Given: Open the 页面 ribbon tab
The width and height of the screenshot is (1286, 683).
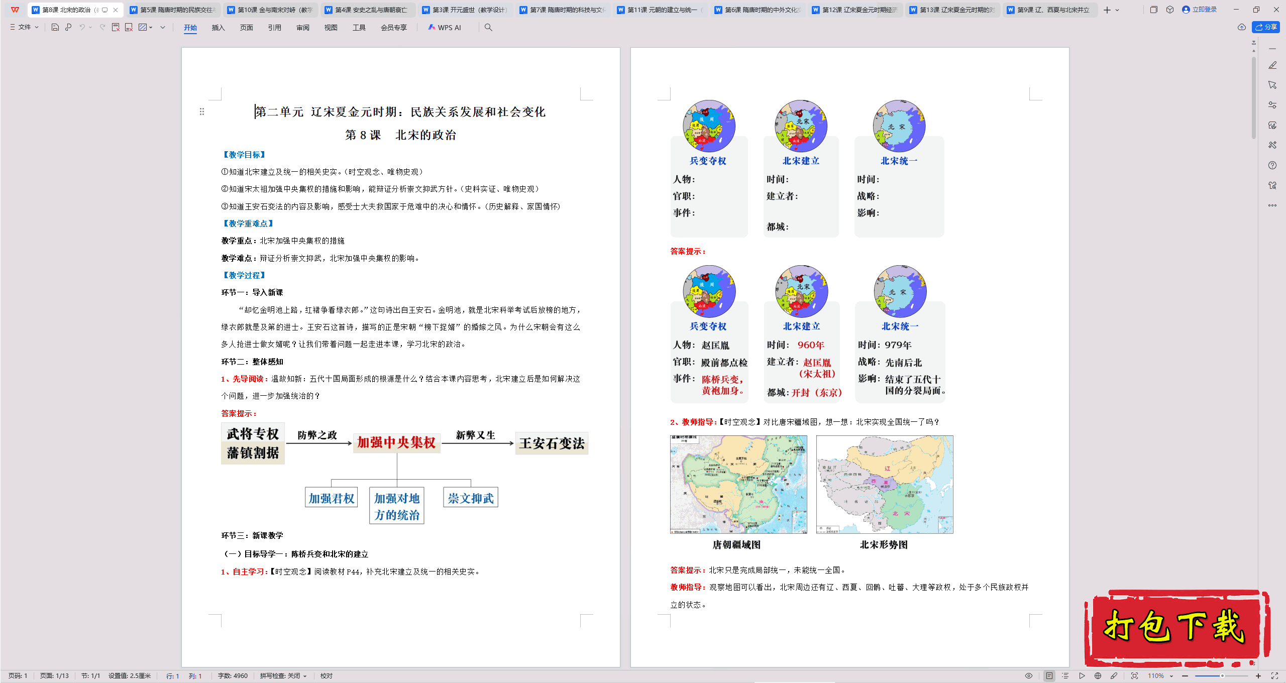Looking at the screenshot, I should coord(246,28).
